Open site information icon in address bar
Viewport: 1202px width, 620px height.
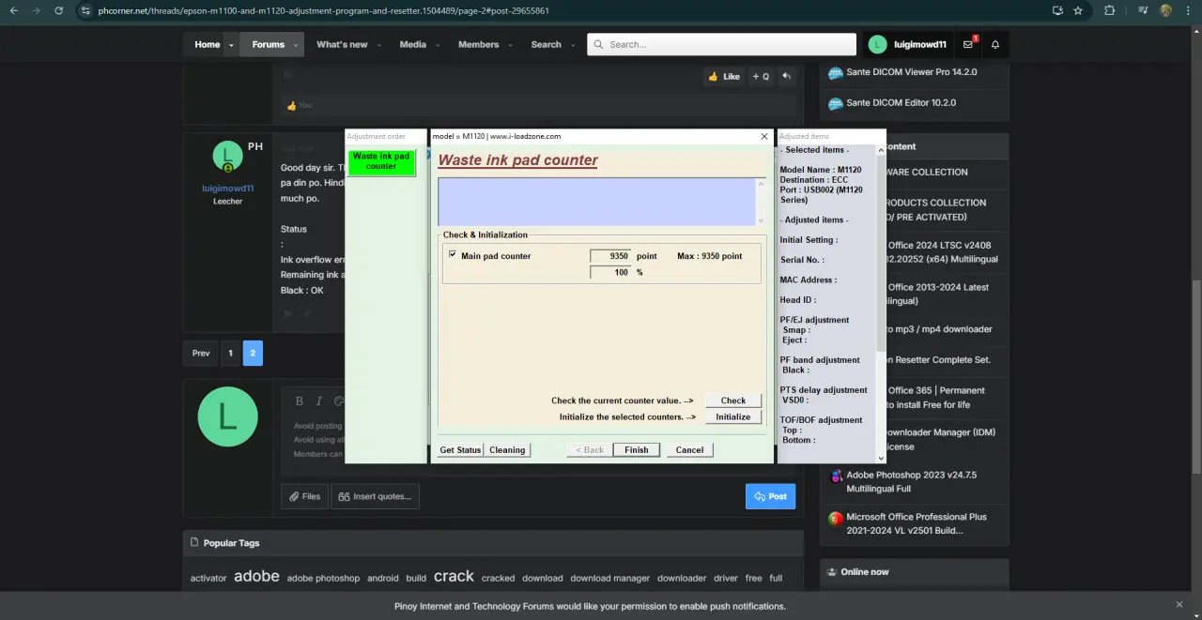(86, 10)
